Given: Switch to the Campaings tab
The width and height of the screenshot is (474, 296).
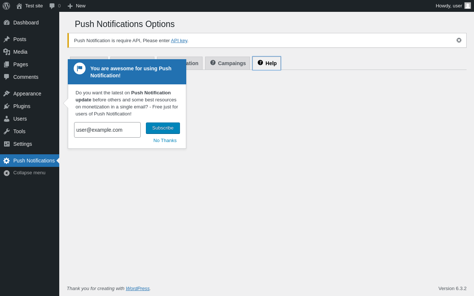Looking at the screenshot, I should [228, 63].
